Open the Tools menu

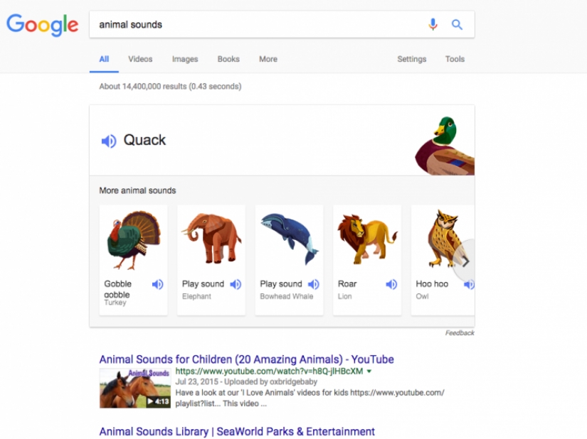tap(455, 59)
